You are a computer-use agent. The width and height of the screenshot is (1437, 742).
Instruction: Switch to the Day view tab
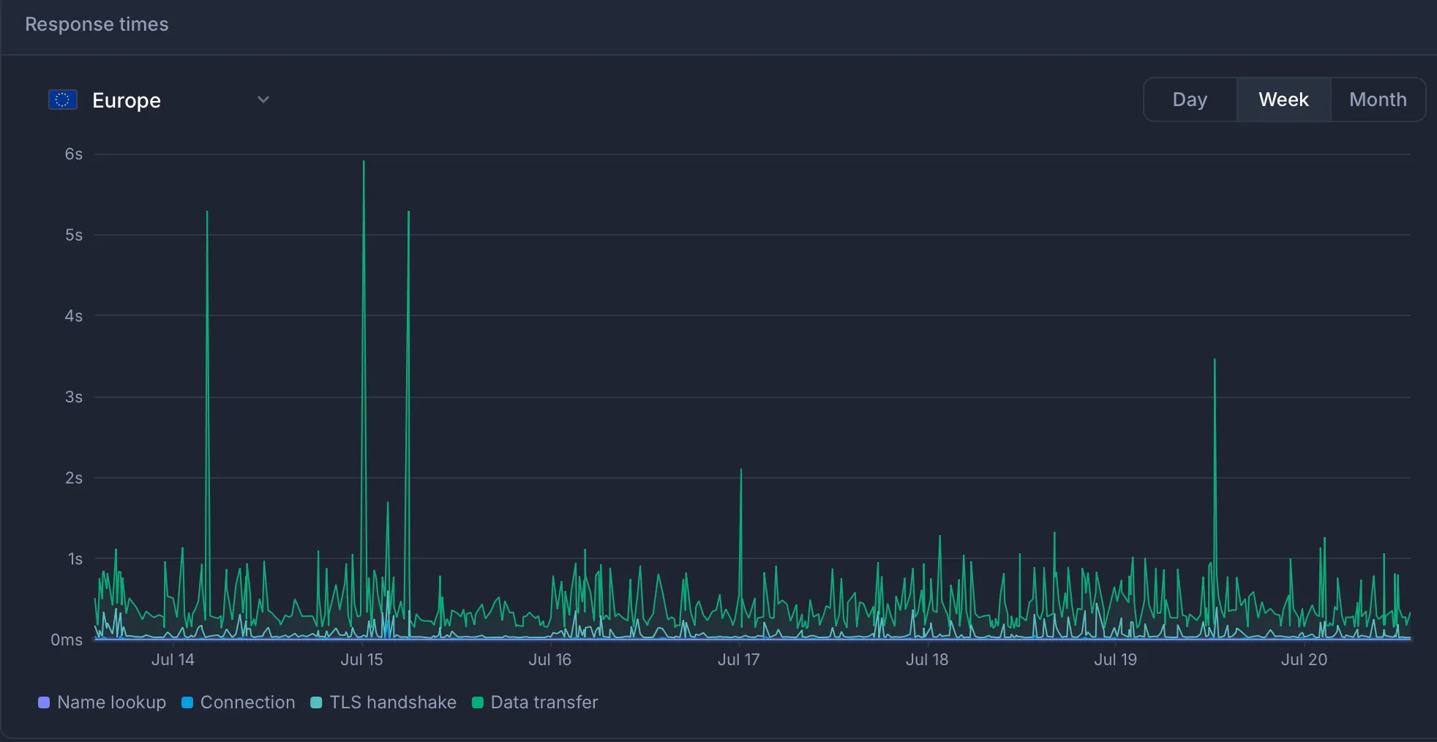pos(1190,100)
